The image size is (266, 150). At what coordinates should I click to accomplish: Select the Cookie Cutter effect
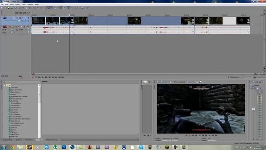pos(16,125)
